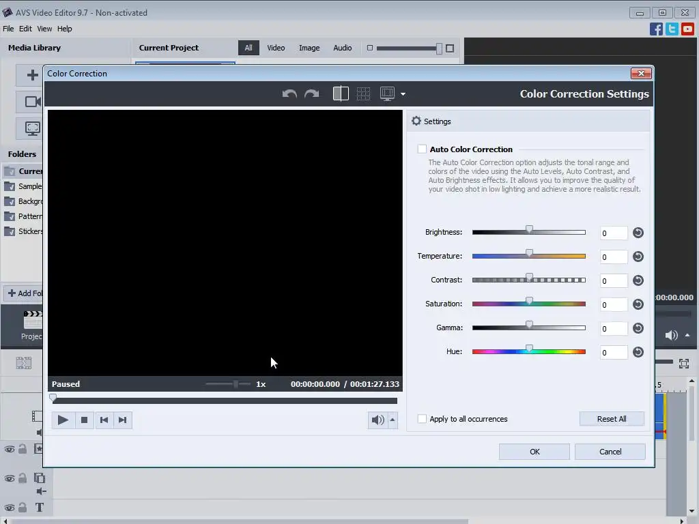Click the Temperature slider handle
This screenshot has height=524, width=699.
tap(529, 253)
